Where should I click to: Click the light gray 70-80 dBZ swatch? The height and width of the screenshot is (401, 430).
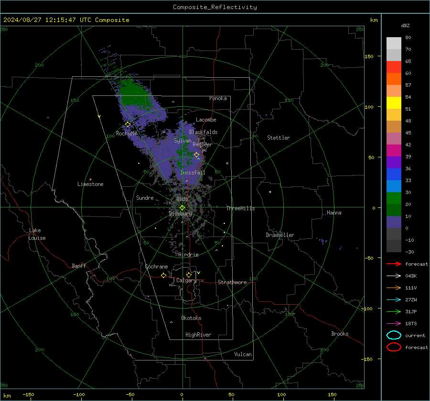click(394, 43)
